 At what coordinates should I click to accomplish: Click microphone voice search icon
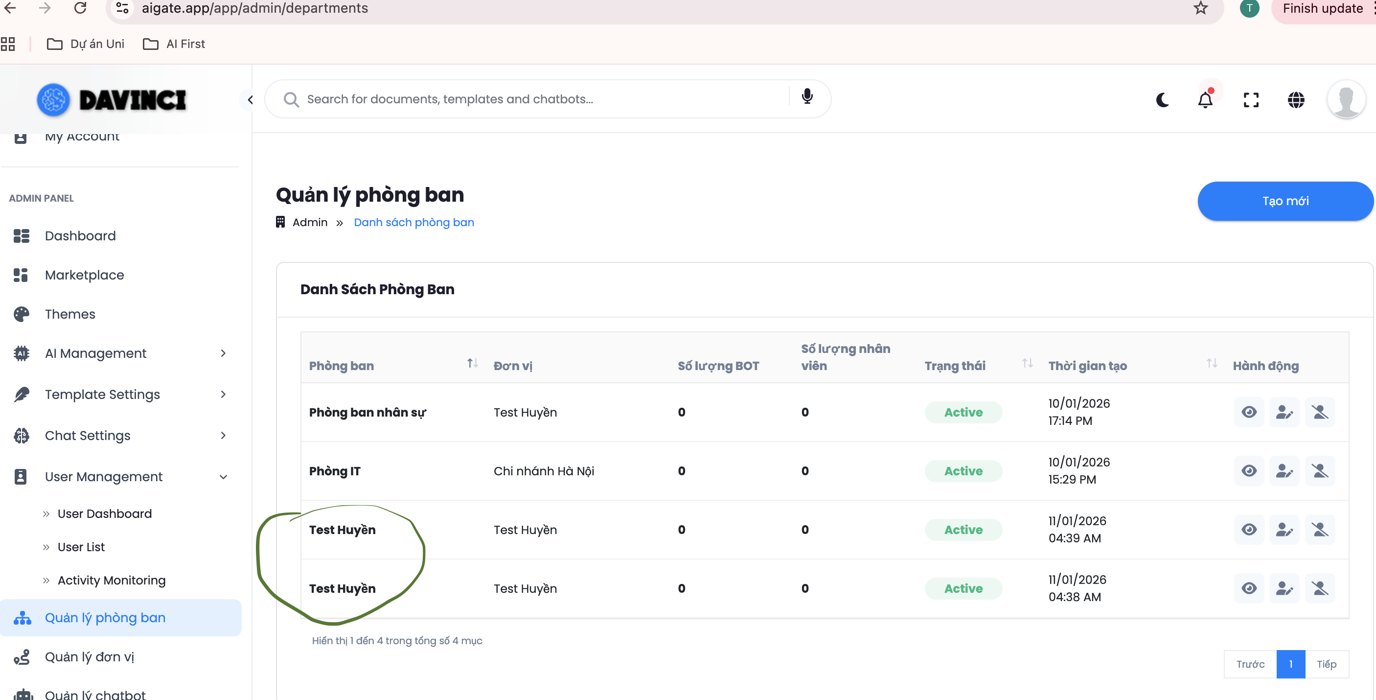click(x=807, y=97)
